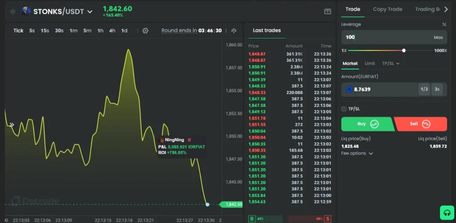Click the balance scale icon
456x223 pixels.
pos(234,31)
